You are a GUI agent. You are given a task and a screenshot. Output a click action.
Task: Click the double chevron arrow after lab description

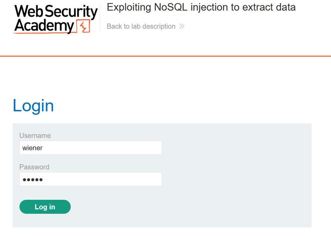182,27
